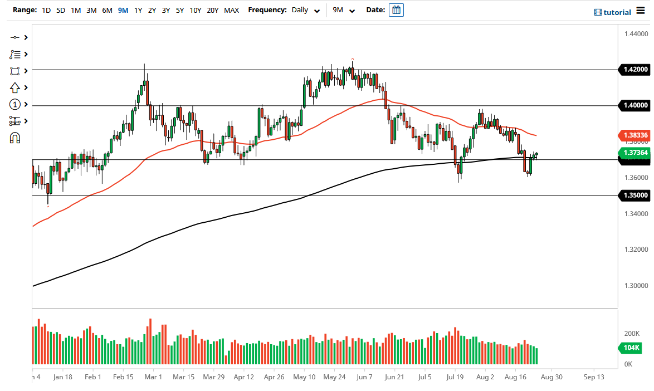Screen dimensions: 654x391
Task: Click the May 24 date axis label
Action: [x=334, y=377]
